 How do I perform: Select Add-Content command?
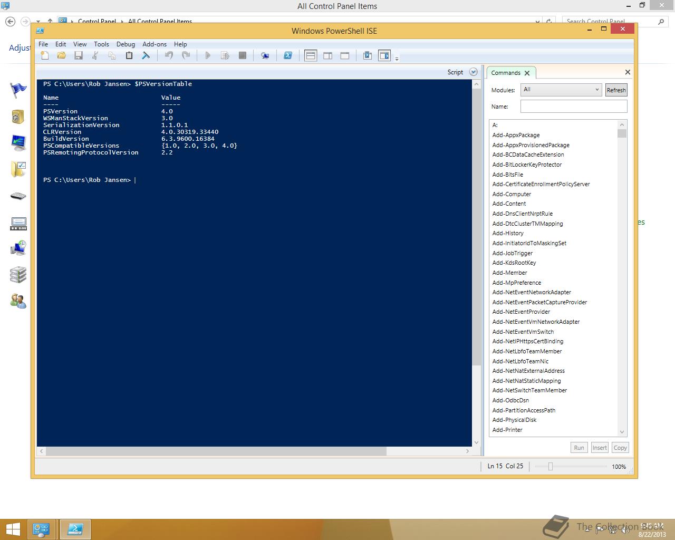[x=509, y=204]
